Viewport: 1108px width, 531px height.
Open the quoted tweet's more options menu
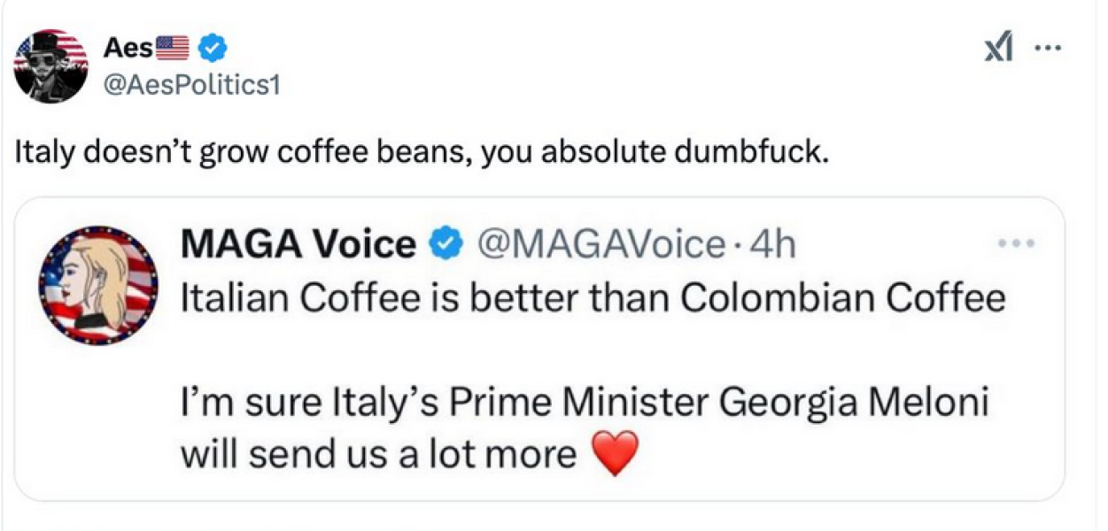(1017, 243)
